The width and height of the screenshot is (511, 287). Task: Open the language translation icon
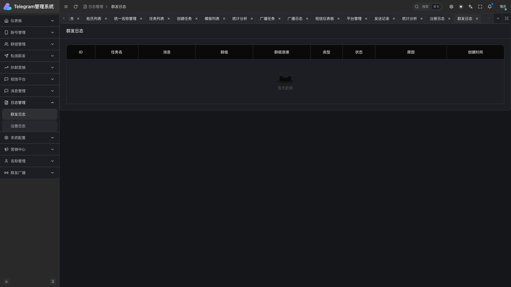click(471, 7)
